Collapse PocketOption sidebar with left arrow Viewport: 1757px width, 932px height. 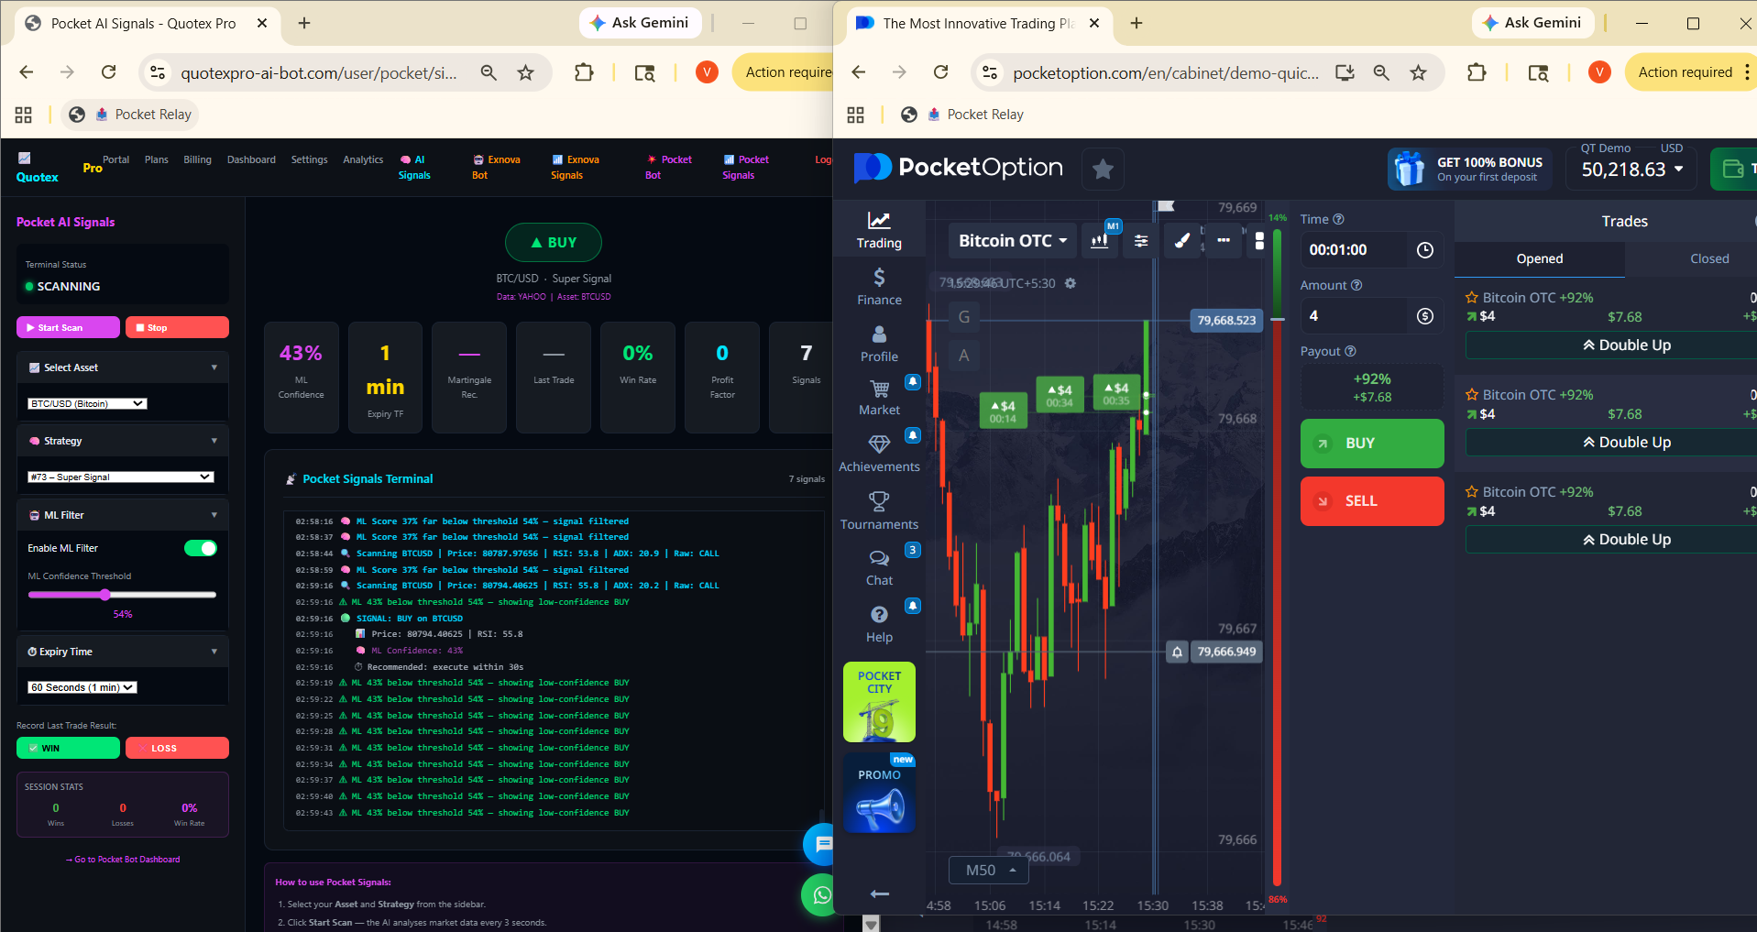click(879, 894)
